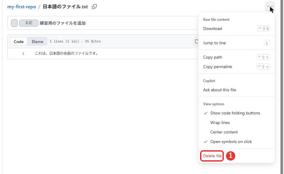Click the author avatar next to 名前

pyautogui.click(x=14, y=23)
